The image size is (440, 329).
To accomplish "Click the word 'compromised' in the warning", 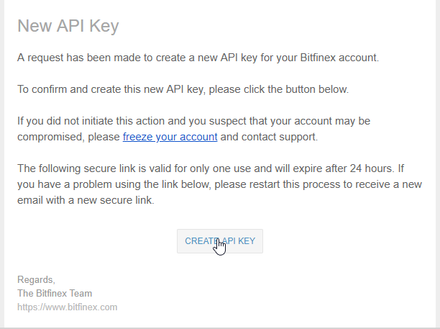I will (51, 137).
